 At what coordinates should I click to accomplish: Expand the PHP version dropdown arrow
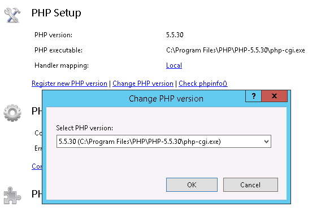[x=266, y=142]
